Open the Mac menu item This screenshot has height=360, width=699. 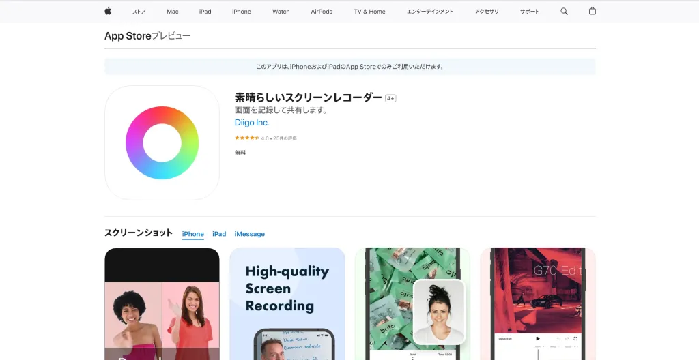click(173, 12)
